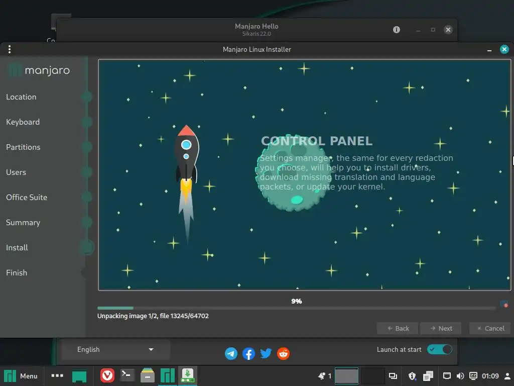The height and width of the screenshot is (386, 514).
Task: Switch to the Manjaro Hello taskbar entry
Action: coord(168,376)
